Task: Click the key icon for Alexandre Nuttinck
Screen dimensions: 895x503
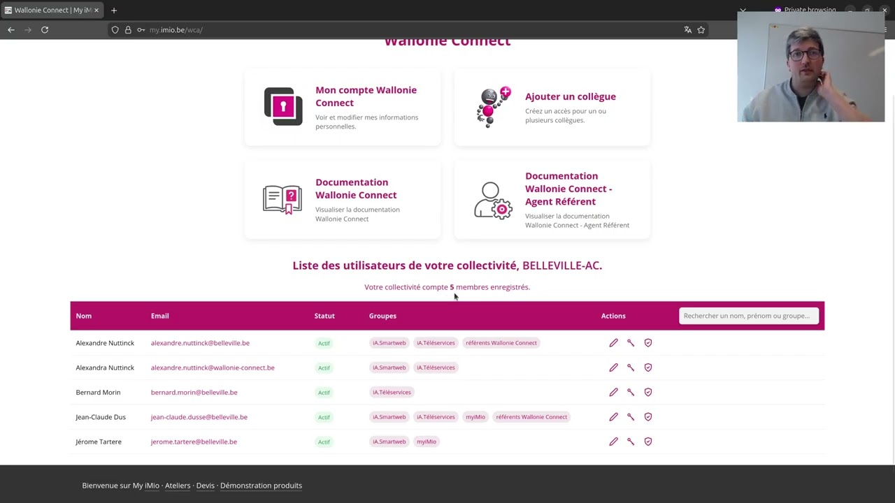Action: click(631, 343)
